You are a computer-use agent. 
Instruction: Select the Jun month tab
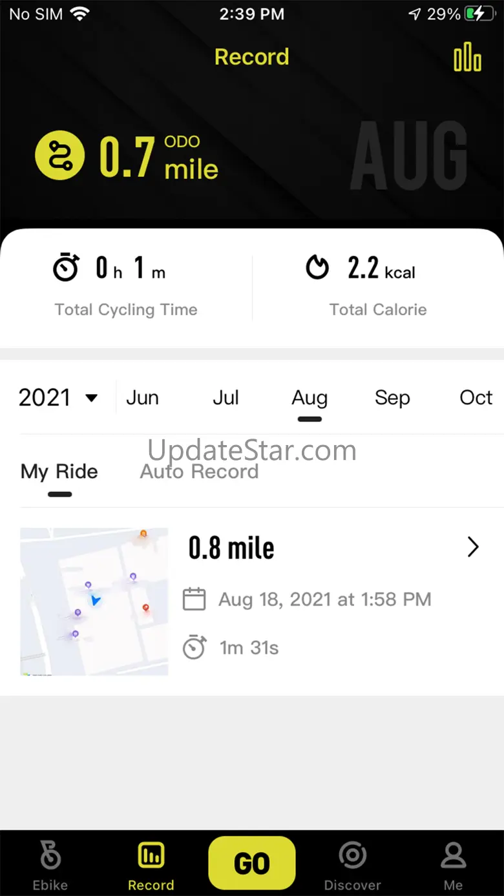(x=142, y=397)
